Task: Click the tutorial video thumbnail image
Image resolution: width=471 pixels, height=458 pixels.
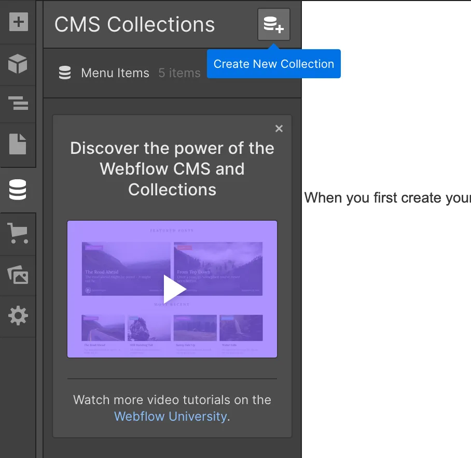Action: 172,289
